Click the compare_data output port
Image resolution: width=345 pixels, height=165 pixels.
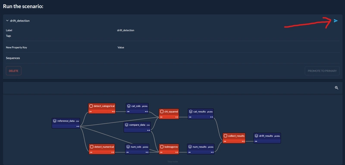coord(149,130)
